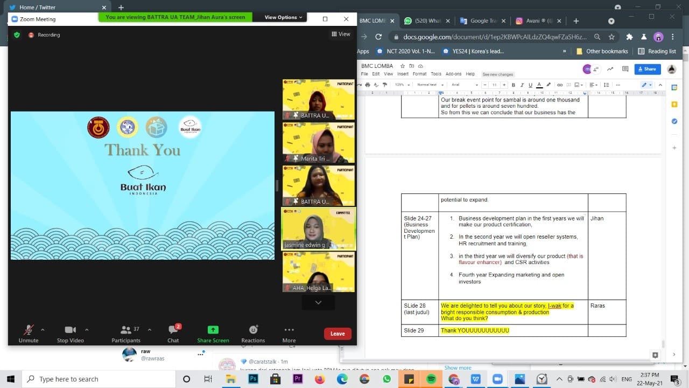Open Reactions in Zoom toolbar
The image size is (689, 388).
(253, 333)
